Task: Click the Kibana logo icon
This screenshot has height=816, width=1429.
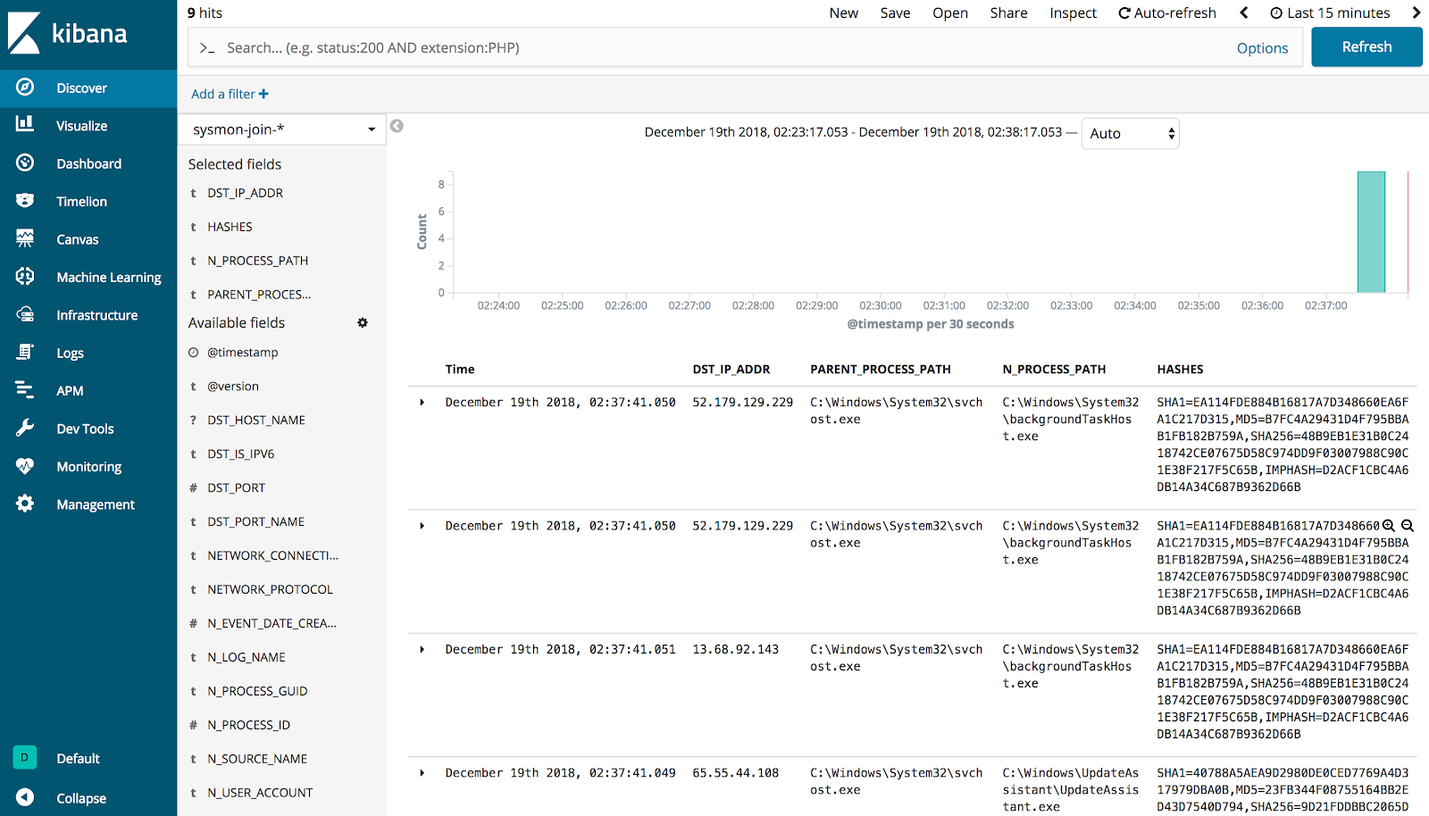Action: click(24, 33)
